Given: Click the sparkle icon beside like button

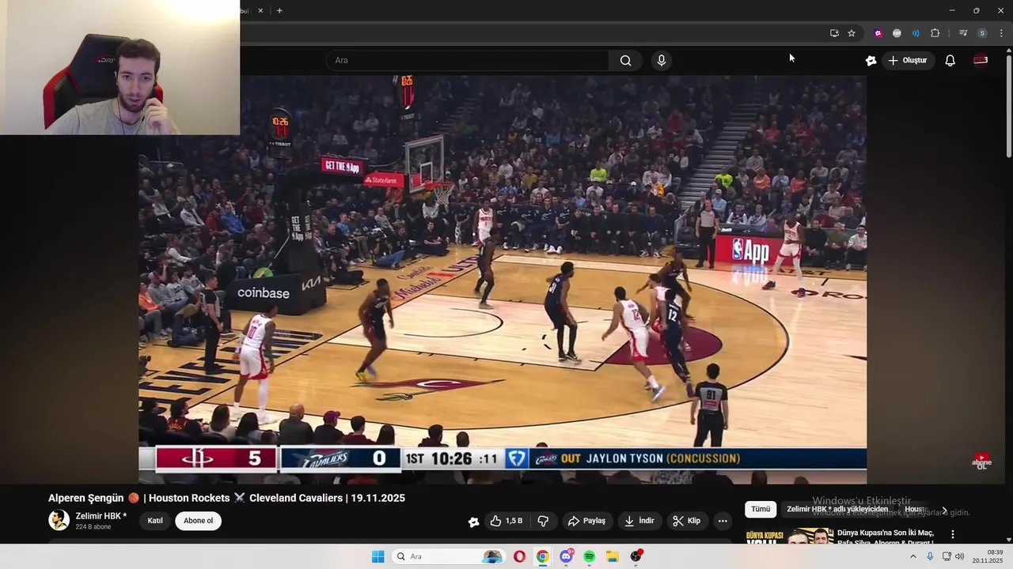Looking at the screenshot, I should [x=473, y=522].
